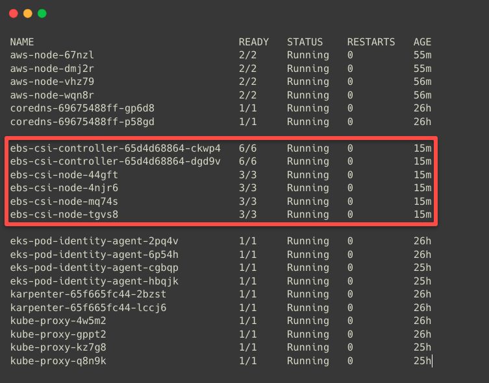The height and width of the screenshot is (383, 489).
Task: Select the NAME column header
Action: (22, 42)
